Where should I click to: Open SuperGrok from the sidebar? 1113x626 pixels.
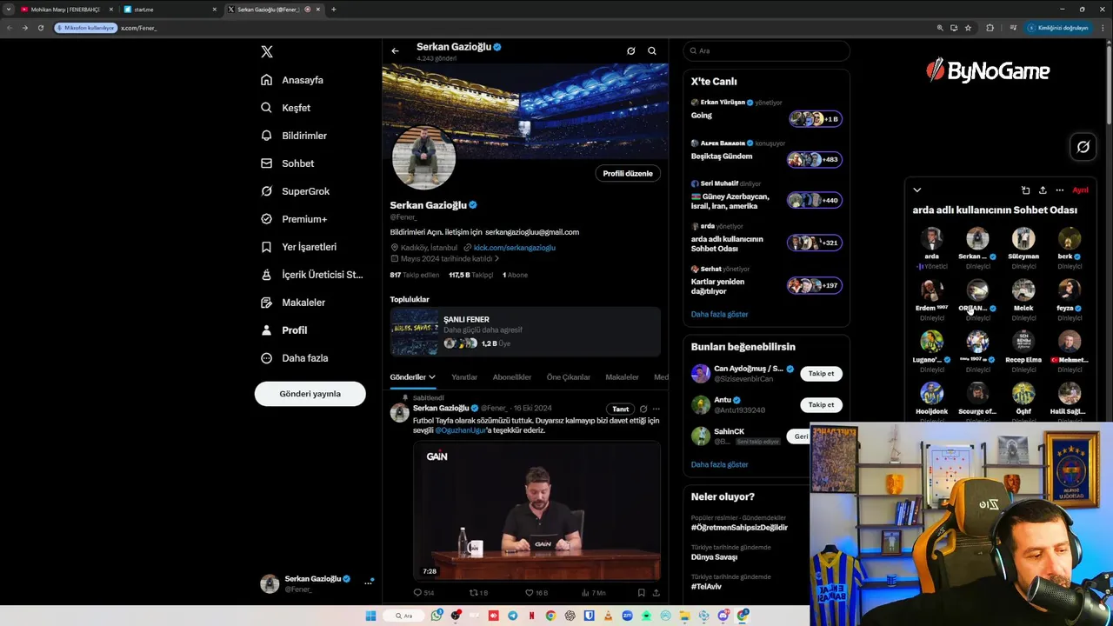click(296, 191)
